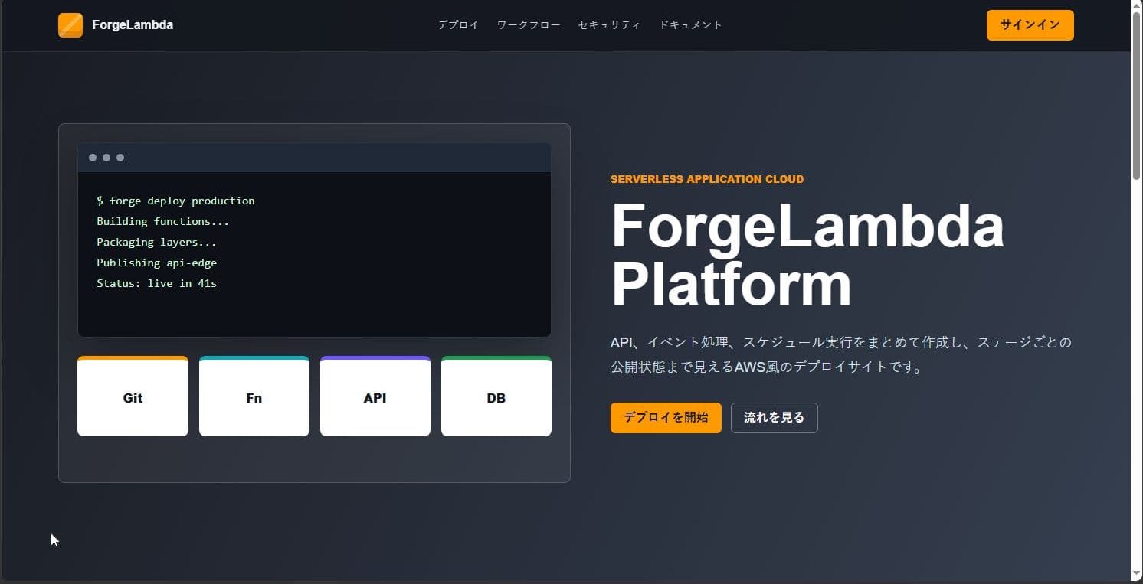Click the ForgeLambda Platform heading
Viewport: 1143px width, 584px height.
(807, 256)
